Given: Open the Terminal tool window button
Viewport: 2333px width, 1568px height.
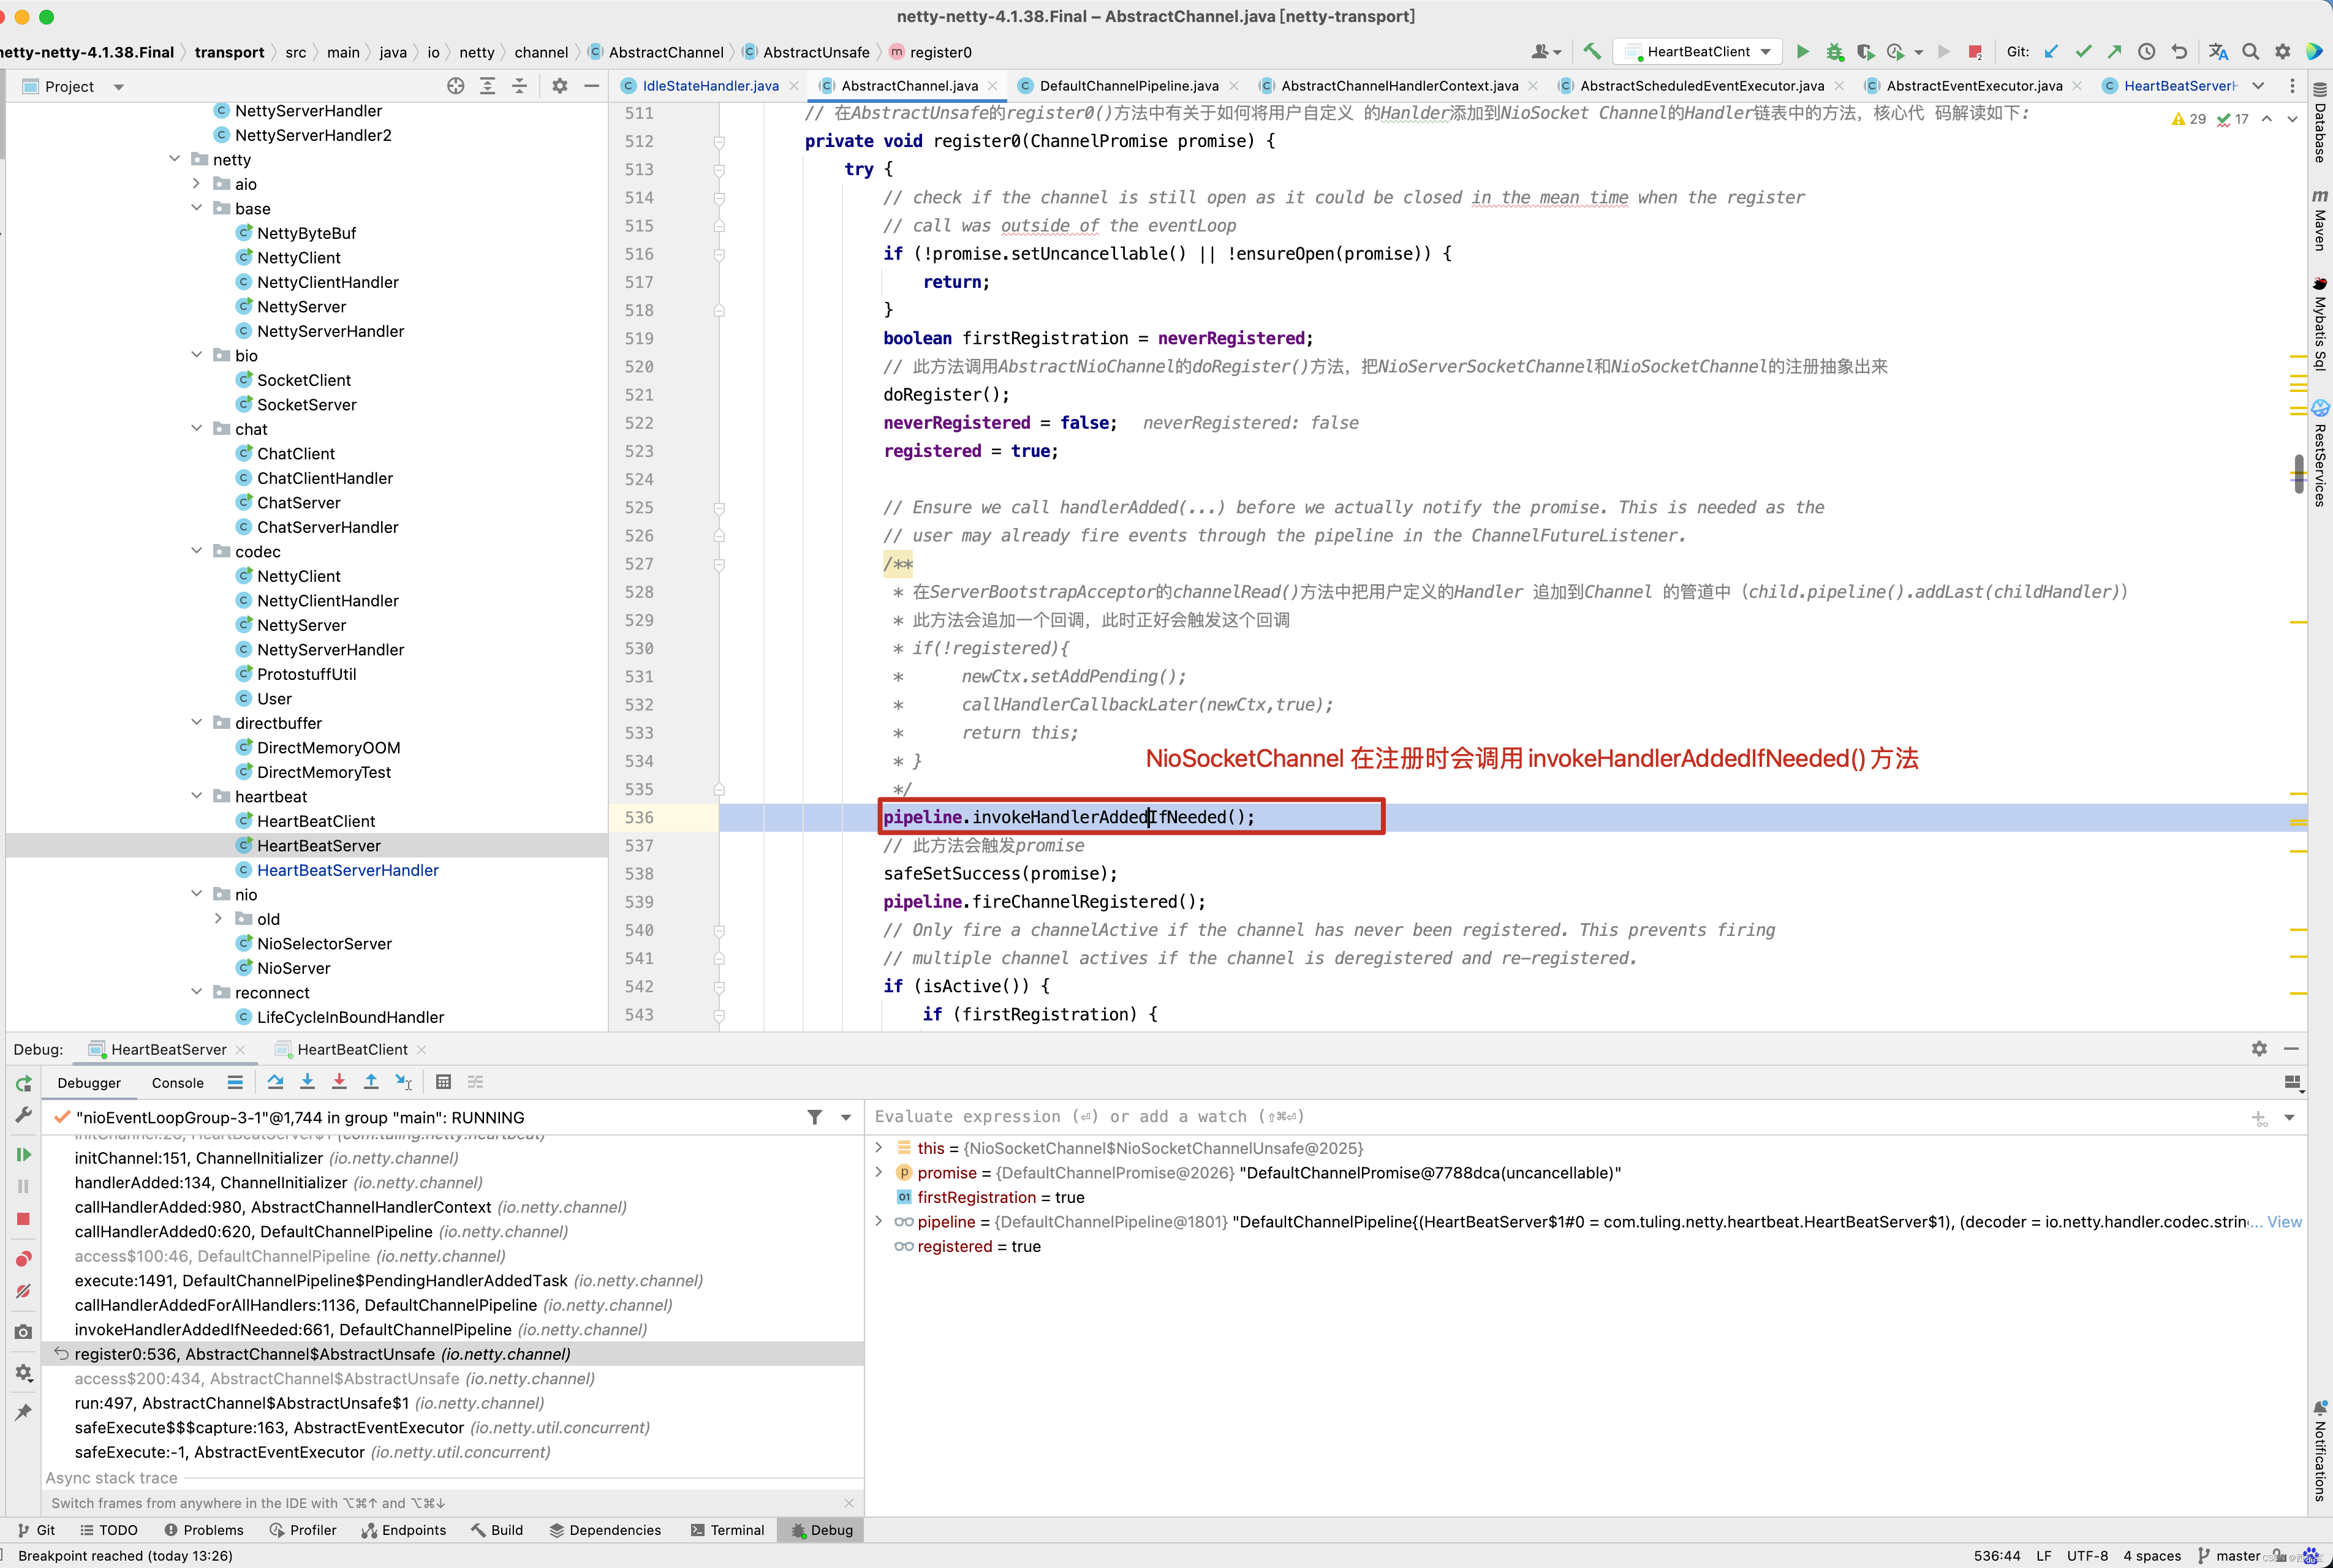Looking at the screenshot, I should click(x=727, y=1530).
